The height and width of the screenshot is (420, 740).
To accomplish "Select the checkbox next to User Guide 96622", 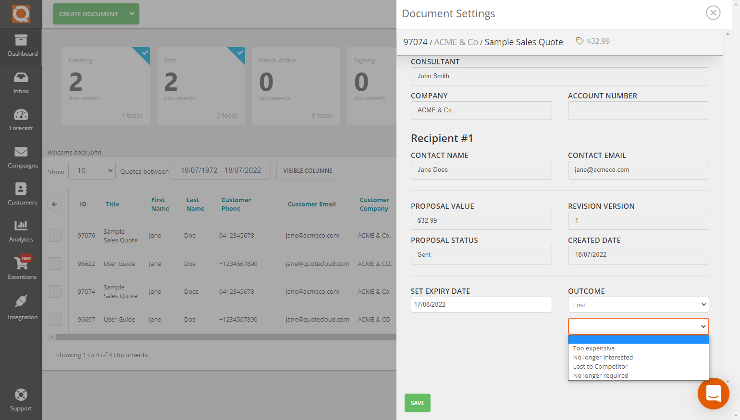I will point(55,263).
